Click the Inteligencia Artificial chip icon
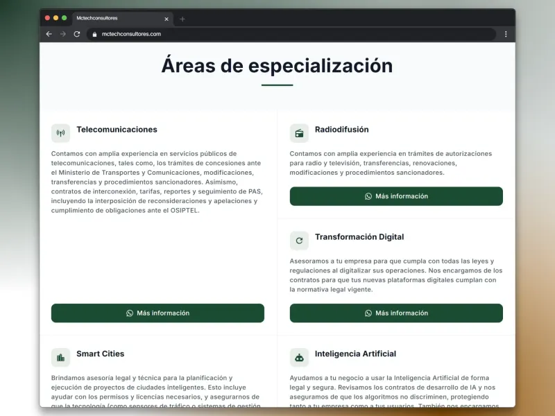This screenshot has height=416, width=555. pyautogui.click(x=299, y=358)
